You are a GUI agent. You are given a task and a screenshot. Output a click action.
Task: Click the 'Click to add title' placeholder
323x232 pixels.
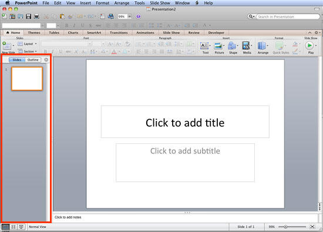(x=185, y=122)
